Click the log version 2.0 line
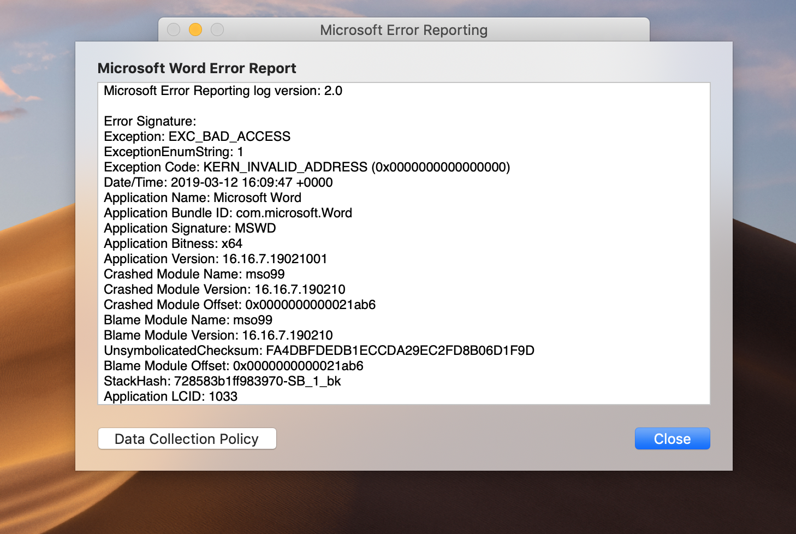Viewport: 796px width, 534px height. (223, 91)
